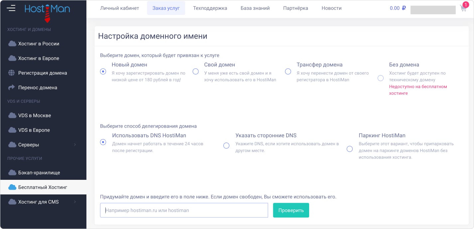Expand the Серверы sidebar section
Viewport: 474px width, 229px height.
(74, 145)
